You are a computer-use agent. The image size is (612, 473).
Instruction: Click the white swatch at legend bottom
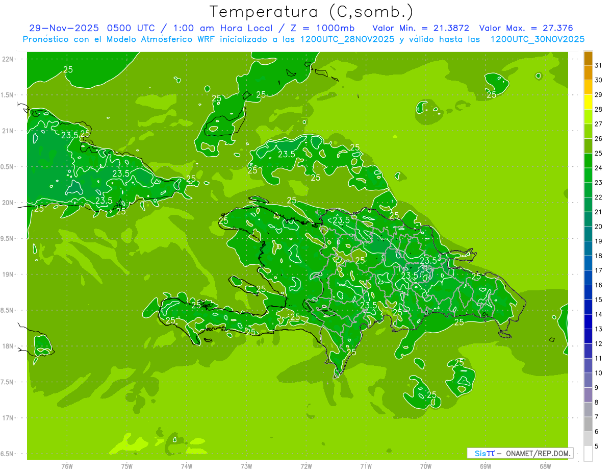click(x=588, y=453)
